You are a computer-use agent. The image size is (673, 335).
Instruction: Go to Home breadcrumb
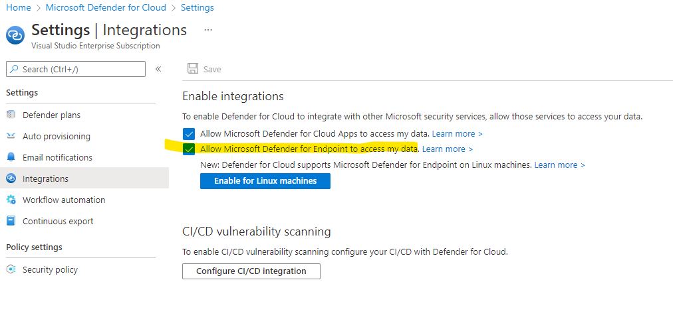[x=19, y=8]
